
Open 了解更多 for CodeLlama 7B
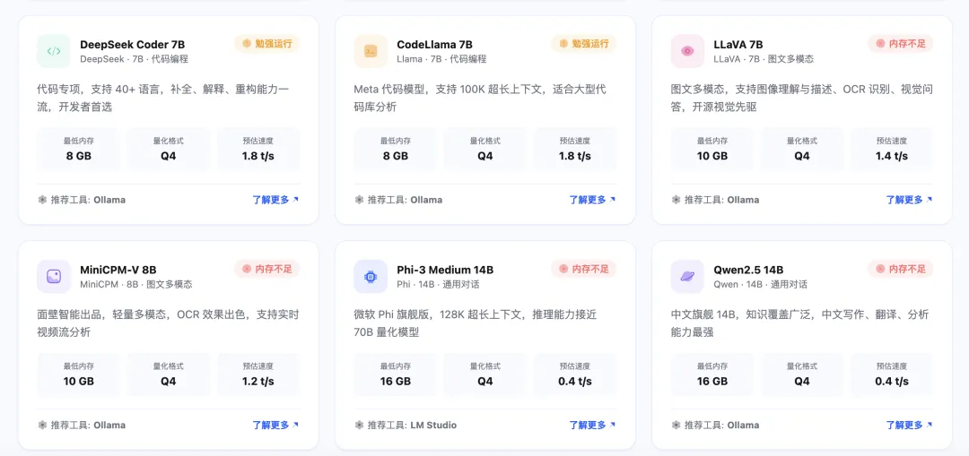pos(591,200)
